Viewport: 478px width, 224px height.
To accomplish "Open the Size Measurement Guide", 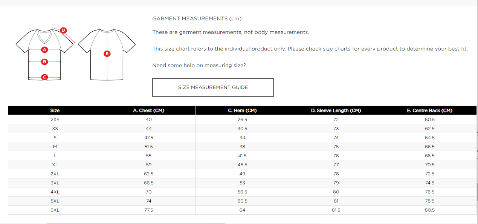I will point(213,87).
